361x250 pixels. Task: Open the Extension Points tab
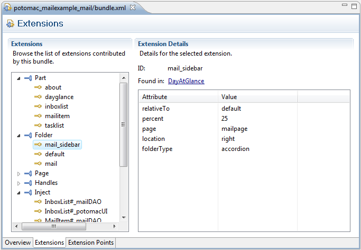point(91,243)
